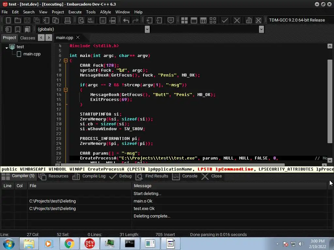Click the Profile bar chart icon
Image resolution: width=334 pixels, height=250 pixels.
point(249,21)
